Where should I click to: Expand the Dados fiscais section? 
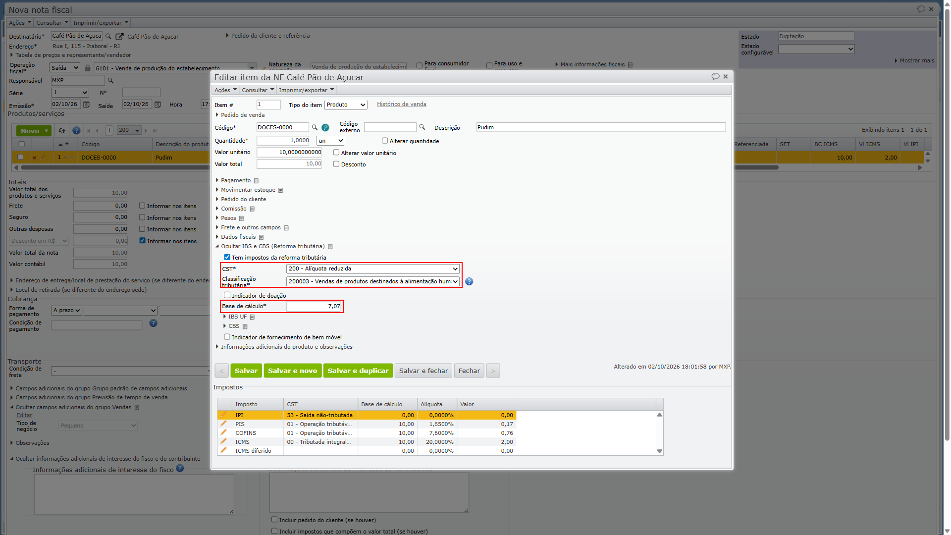238,237
